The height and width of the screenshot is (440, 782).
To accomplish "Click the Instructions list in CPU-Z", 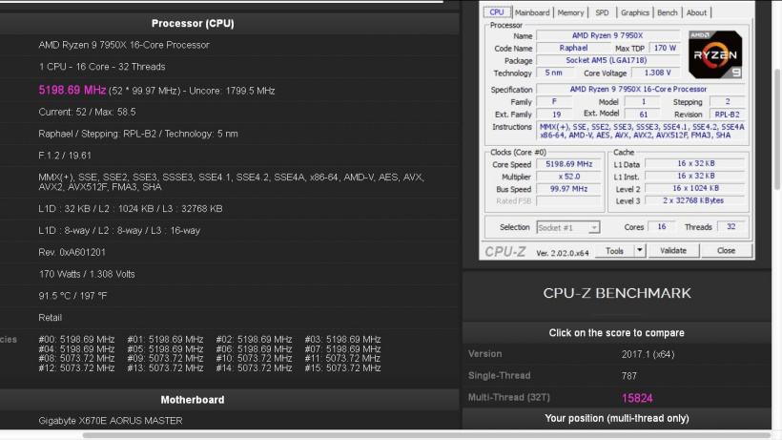I will click(642, 131).
